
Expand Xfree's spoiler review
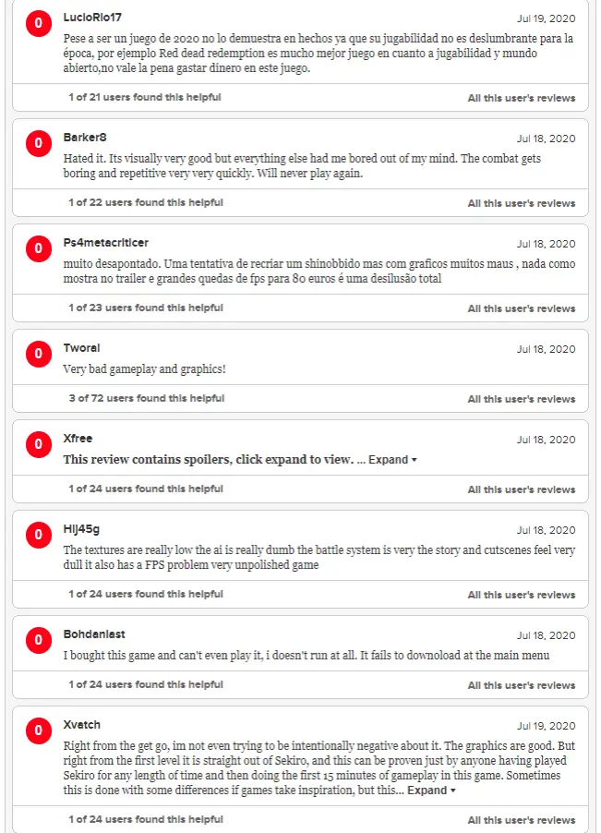392,460
